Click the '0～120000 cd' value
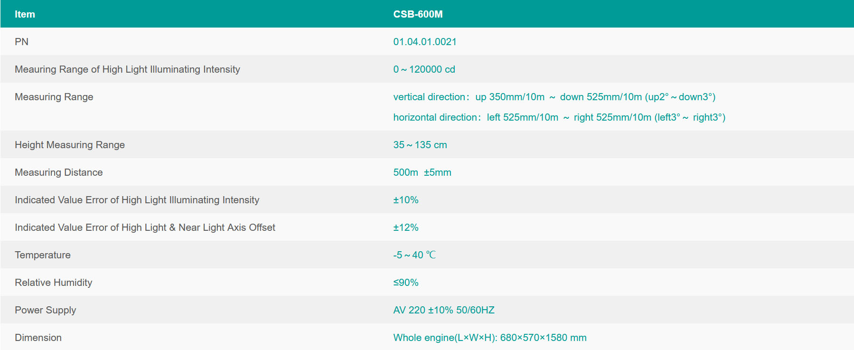854x350 pixels. click(x=424, y=69)
